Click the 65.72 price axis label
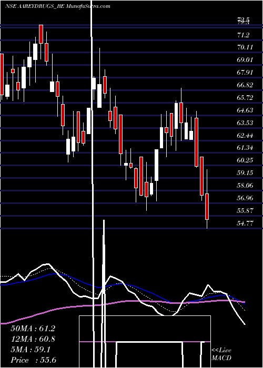263x368 pixels. click(x=245, y=98)
